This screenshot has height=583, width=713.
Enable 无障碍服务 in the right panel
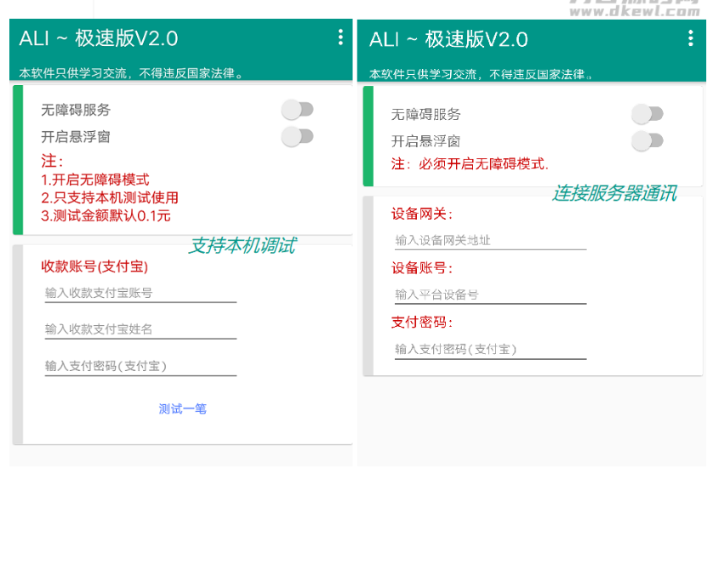point(648,113)
